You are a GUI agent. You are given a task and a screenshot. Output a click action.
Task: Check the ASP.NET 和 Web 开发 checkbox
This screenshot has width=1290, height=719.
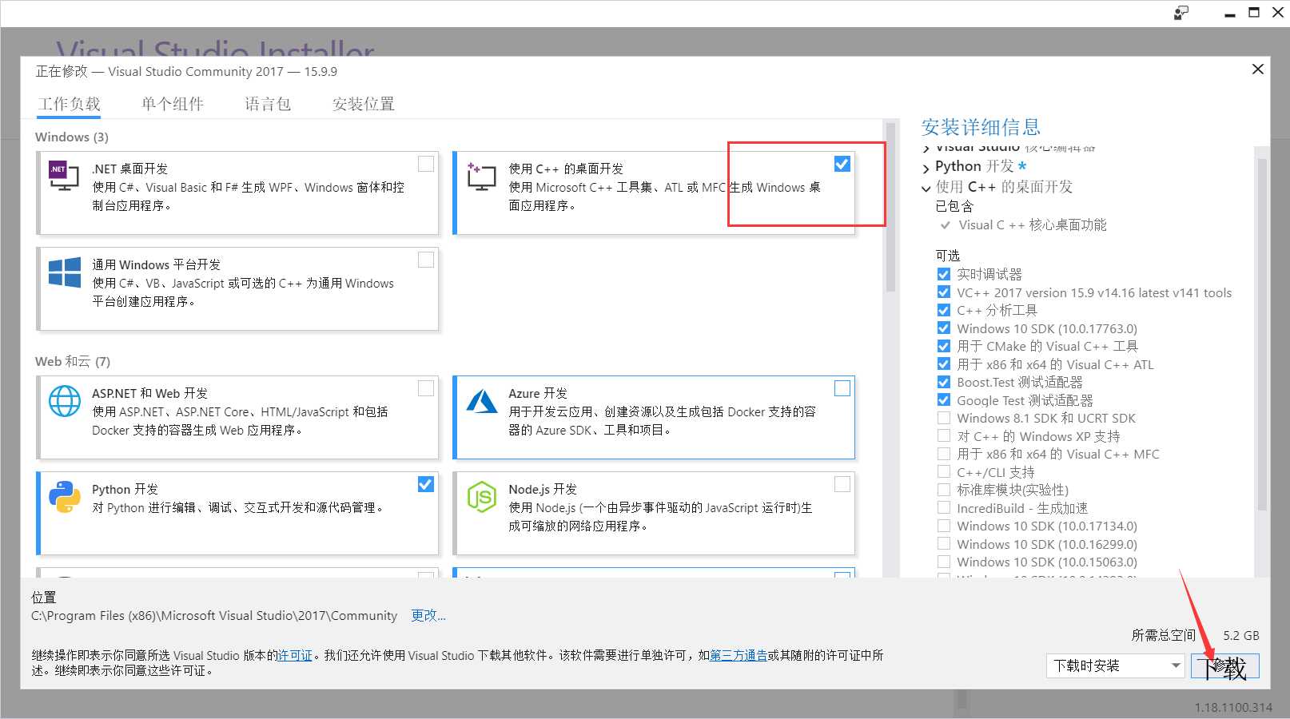(x=426, y=388)
